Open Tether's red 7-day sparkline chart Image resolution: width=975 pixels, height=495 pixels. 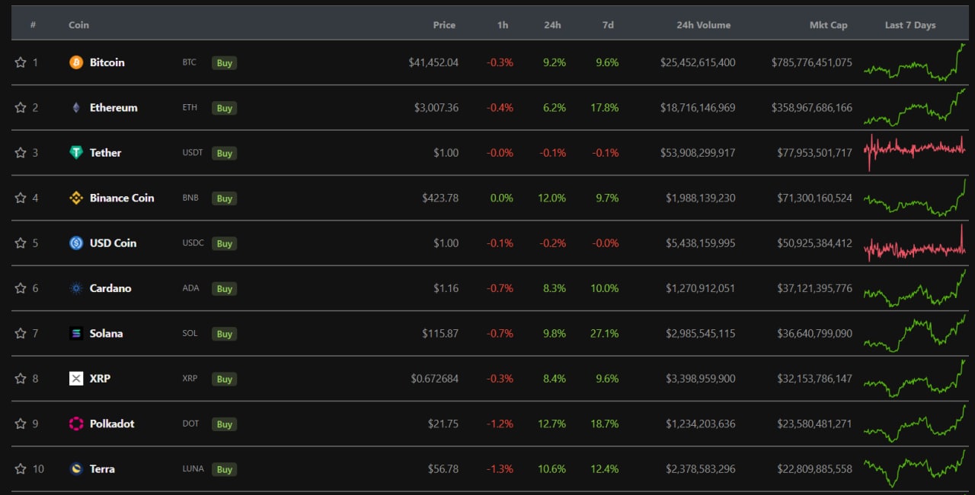pos(915,151)
